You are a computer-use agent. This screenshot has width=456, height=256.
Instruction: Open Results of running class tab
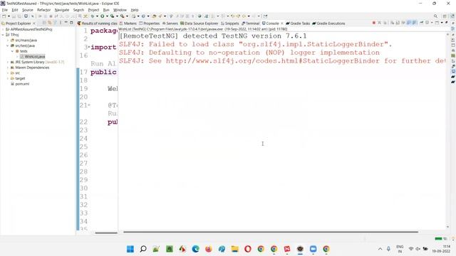tap(98, 23)
